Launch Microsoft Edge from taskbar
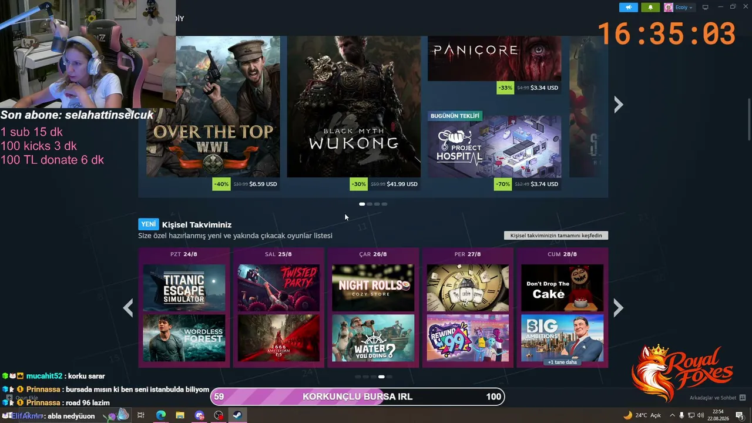 pyautogui.click(x=160, y=415)
